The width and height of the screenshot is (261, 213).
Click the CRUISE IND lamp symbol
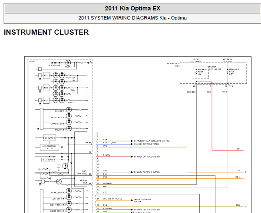[69, 110]
